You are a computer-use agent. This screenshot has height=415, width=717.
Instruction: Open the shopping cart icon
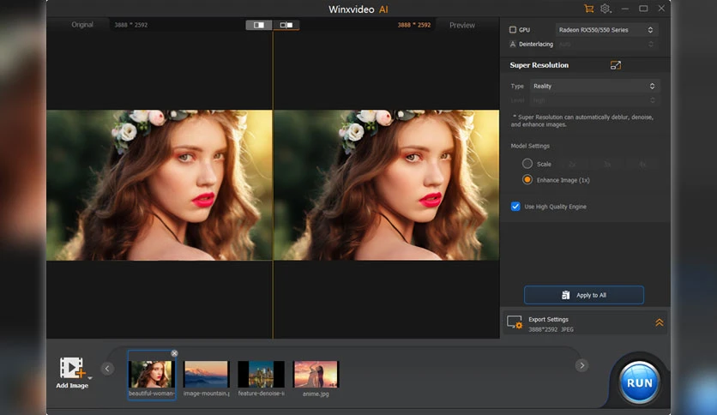(x=588, y=9)
